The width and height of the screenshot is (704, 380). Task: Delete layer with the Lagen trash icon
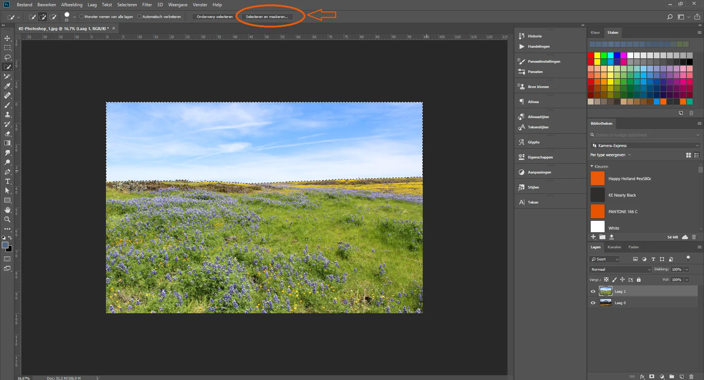[691, 377]
